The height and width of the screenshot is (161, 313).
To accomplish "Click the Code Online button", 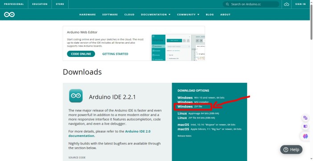I will 81,54.
